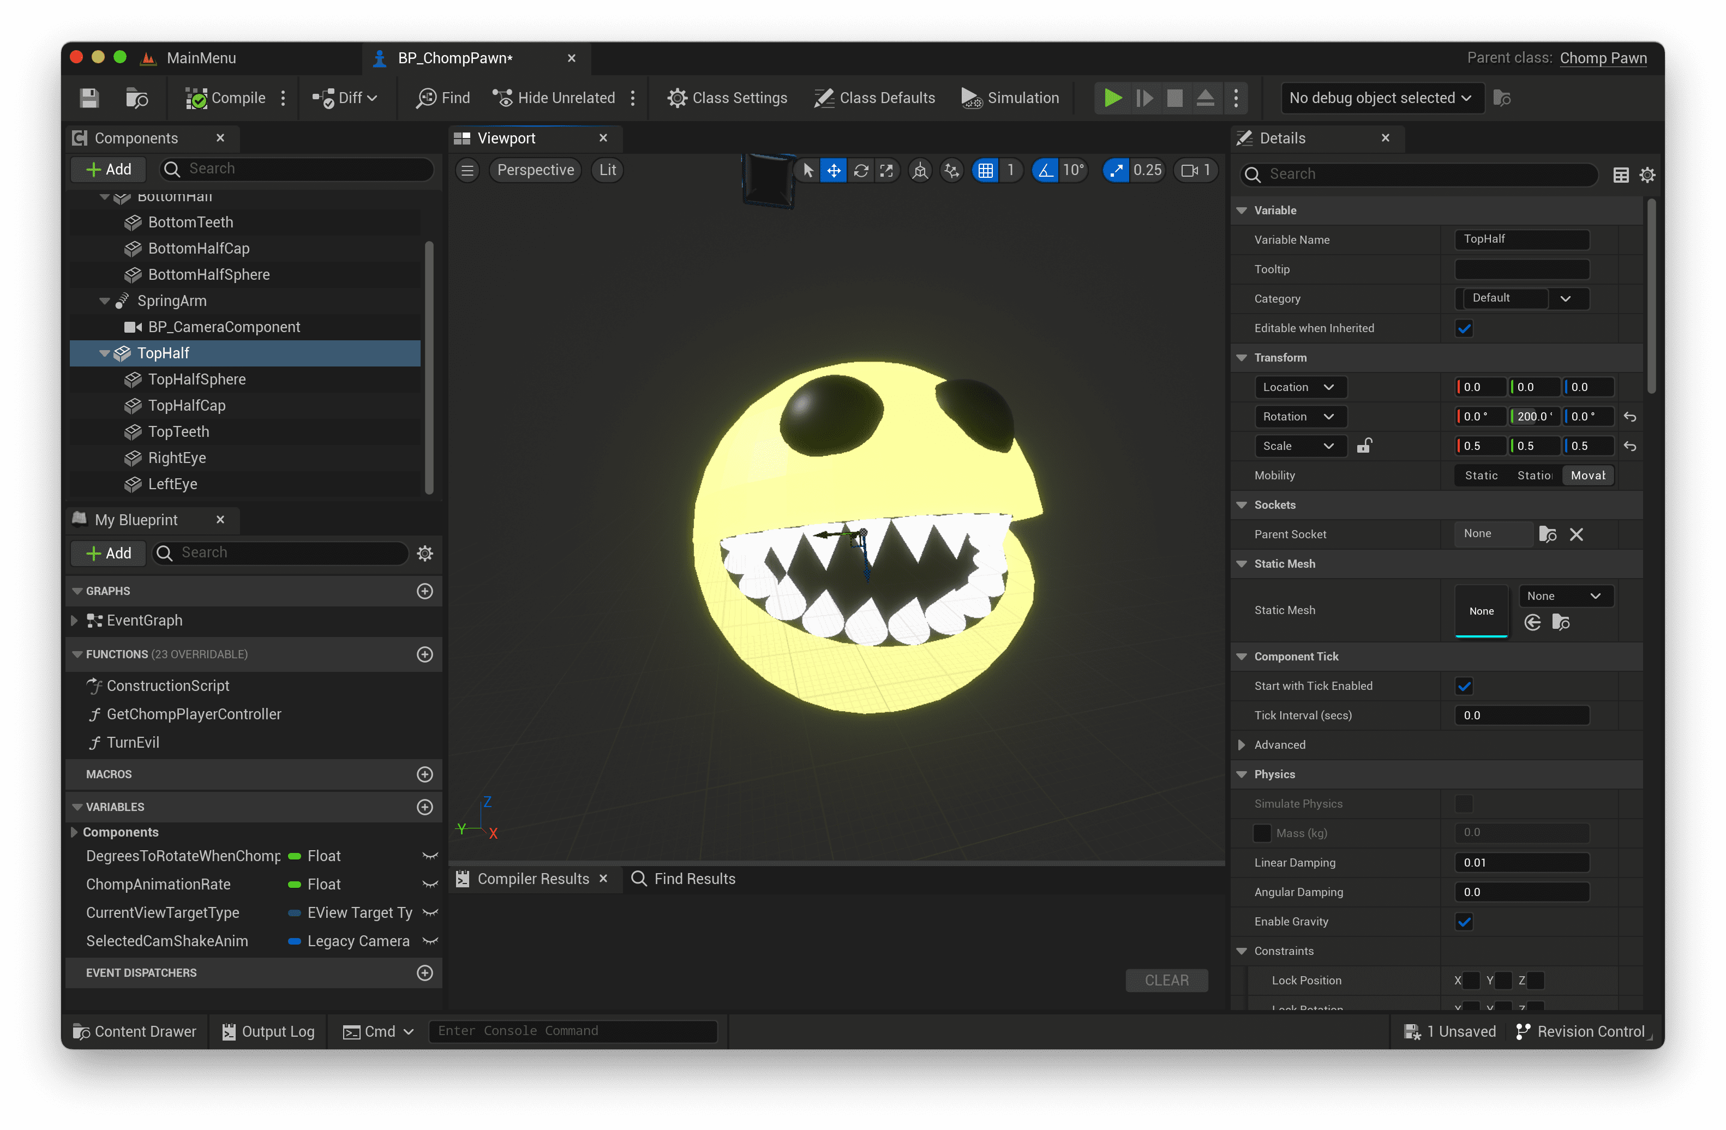Toggle rotation snap angle icon
1726x1130 pixels.
point(1045,170)
